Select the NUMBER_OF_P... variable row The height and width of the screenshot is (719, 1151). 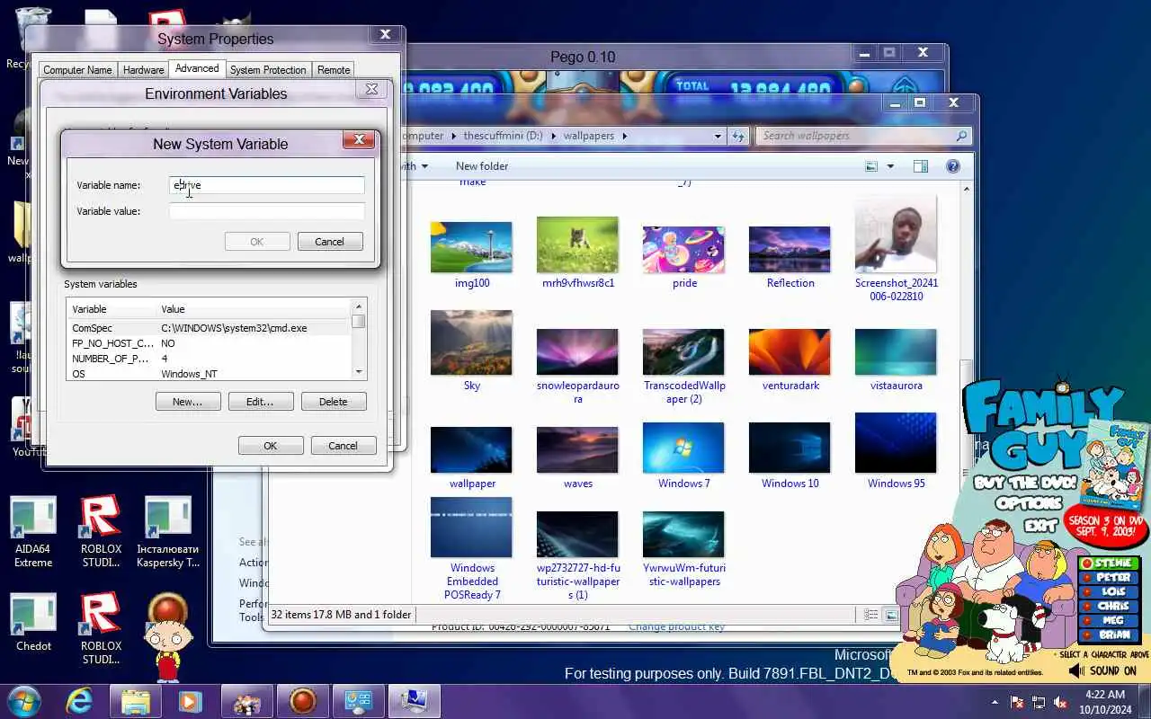click(x=210, y=359)
